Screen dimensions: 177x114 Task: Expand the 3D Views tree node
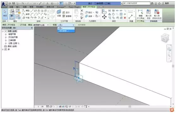click(6, 40)
